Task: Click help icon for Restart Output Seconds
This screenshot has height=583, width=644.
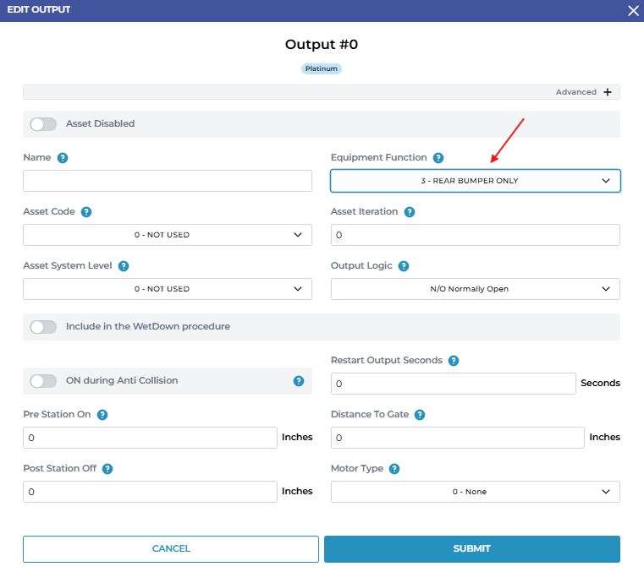Action: 454,361
